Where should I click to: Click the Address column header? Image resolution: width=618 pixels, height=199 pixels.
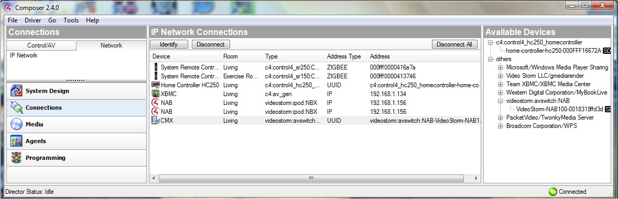point(424,56)
